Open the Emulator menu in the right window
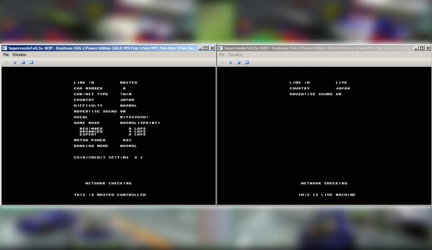This screenshot has width=432, height=250. click(x=236, y=55)
